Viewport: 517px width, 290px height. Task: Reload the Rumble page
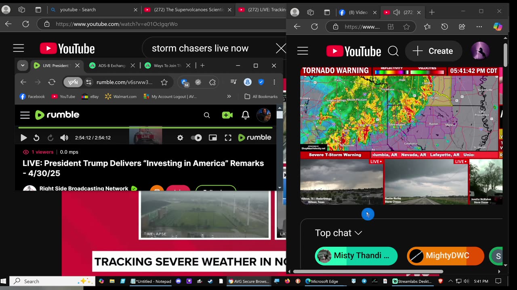tap(52, 82)
